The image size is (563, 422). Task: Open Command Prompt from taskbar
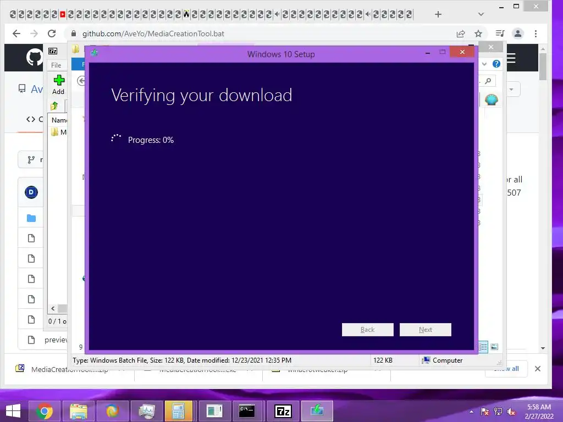point(247,411)
